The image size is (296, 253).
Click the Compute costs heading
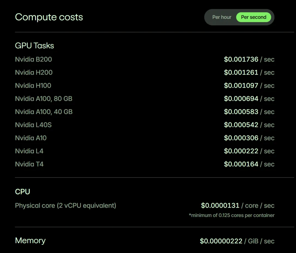point(49,17)
